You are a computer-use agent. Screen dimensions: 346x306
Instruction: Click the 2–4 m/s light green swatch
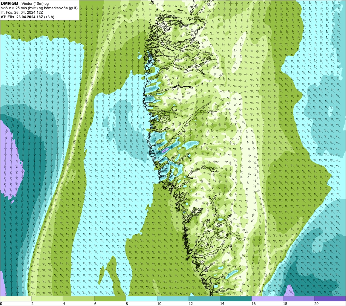click(x=47, y=298)
